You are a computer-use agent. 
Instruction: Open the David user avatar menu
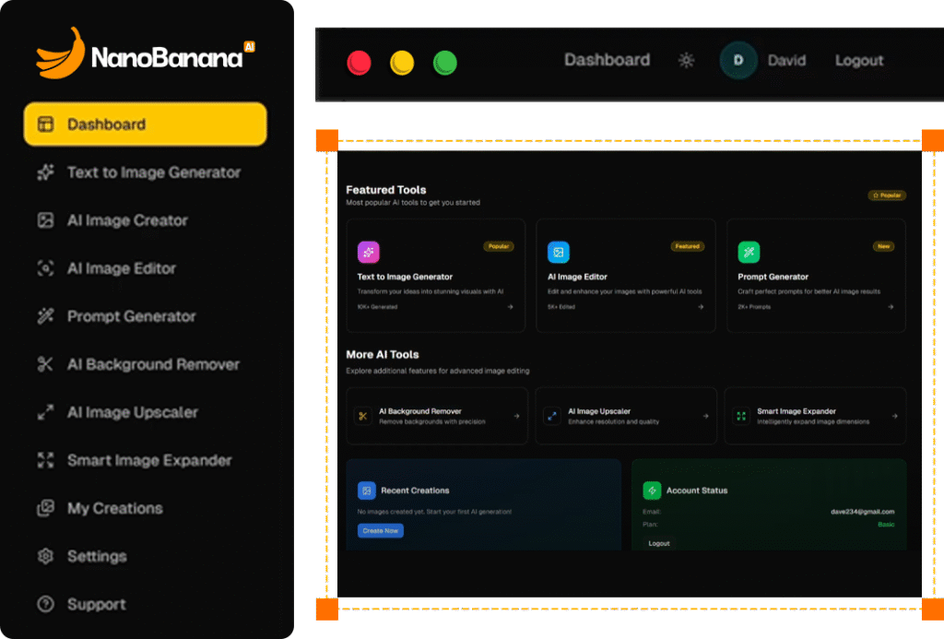(738, 61)
